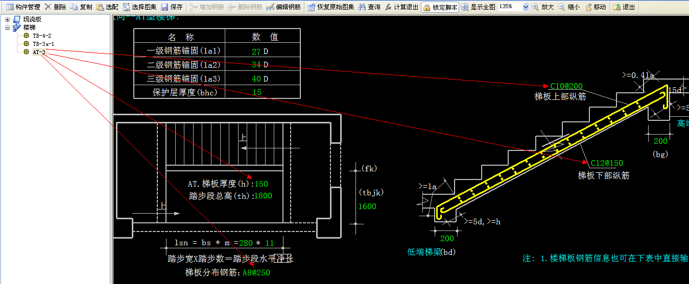Click the 保存 save button
689x284 pixels.
point(172,7)
